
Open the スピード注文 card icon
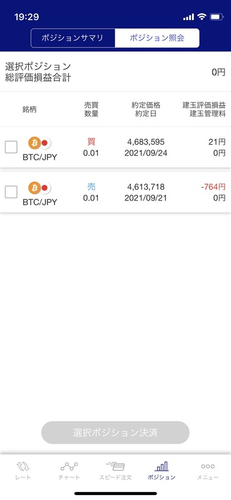pyautogui.click(x=115, y=466)
